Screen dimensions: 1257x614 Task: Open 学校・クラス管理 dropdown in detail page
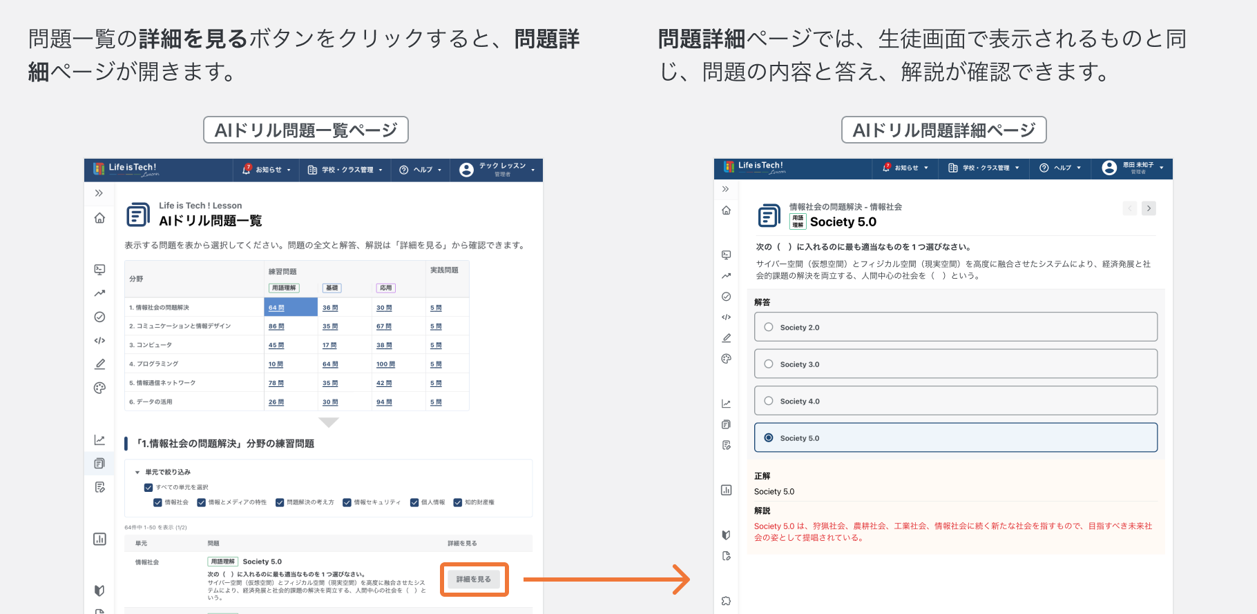click(983, 168)
